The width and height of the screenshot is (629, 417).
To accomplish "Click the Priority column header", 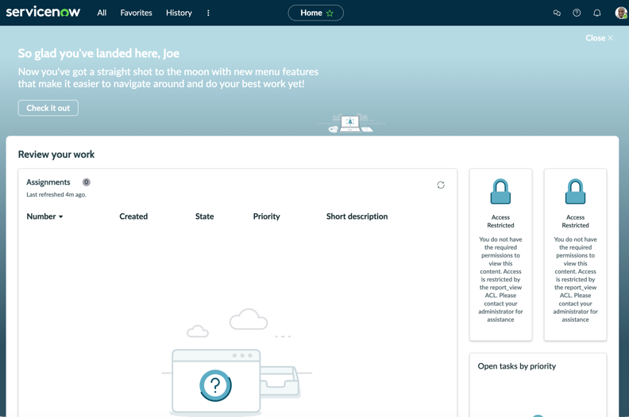I will tap(266, 216).
